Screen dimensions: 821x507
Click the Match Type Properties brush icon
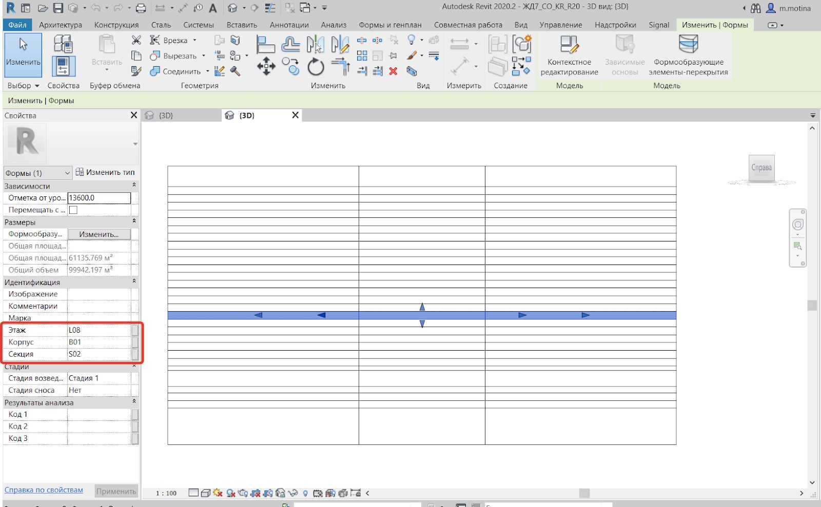136,71
